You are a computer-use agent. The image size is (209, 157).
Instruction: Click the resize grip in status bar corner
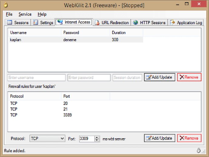pyautogui.click(x=204, y=152)
